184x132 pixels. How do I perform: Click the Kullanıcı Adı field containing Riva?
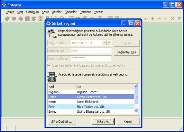91,51
